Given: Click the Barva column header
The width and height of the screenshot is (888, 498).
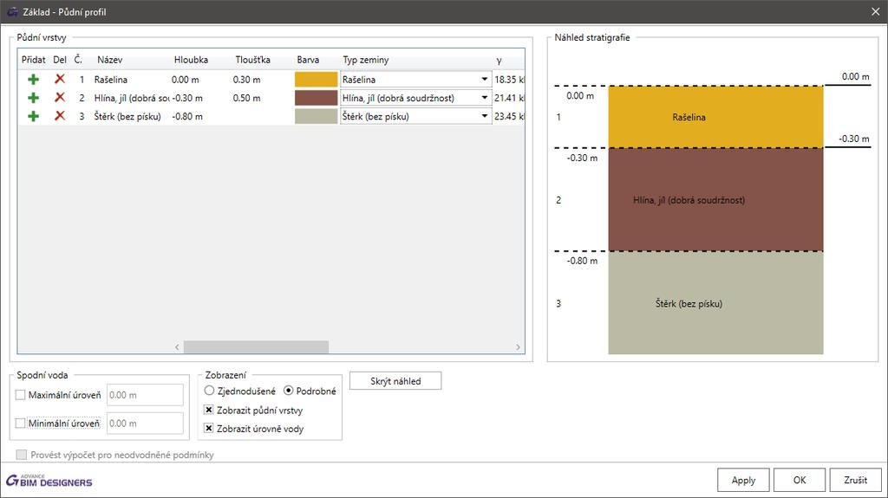Looking at the screenshot, I should pos(308,60).
